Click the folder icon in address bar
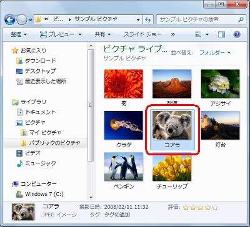Viewport: 250px width, 227px height. (x=38, y=20)
